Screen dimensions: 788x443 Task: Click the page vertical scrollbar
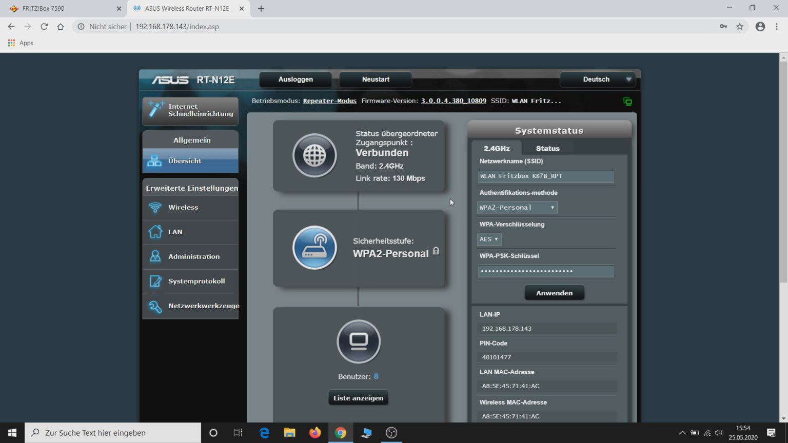point(783,172)
